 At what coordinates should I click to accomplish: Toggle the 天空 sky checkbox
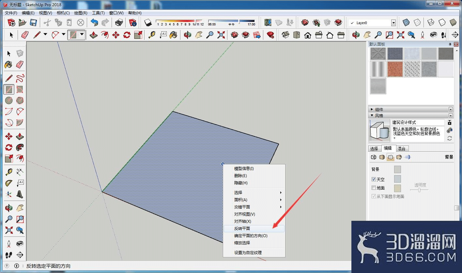pos(374,179)
